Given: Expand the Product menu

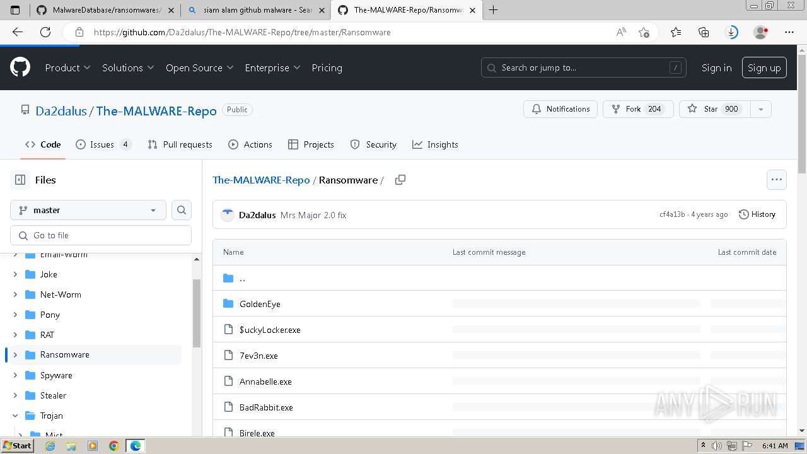Looking at the screenshot, I should pyautogui.click(x=67, y=67).
